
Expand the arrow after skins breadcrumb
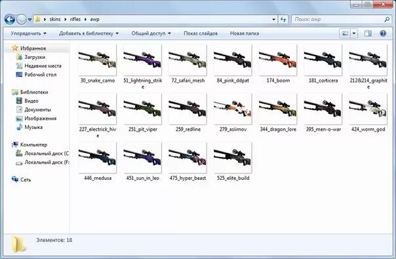click(x=66, y=20)
